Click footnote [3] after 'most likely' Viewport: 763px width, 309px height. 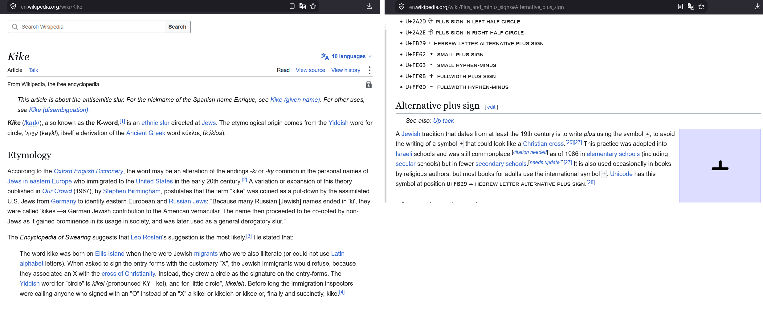pyautogui.click(x=249, y=236)
